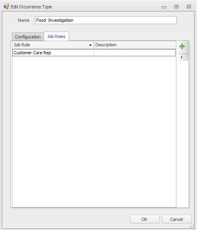The height and width of the screenshot is (230, 197).
Task: Select the Customer Care Rep row
Action: tap(94, 53)
